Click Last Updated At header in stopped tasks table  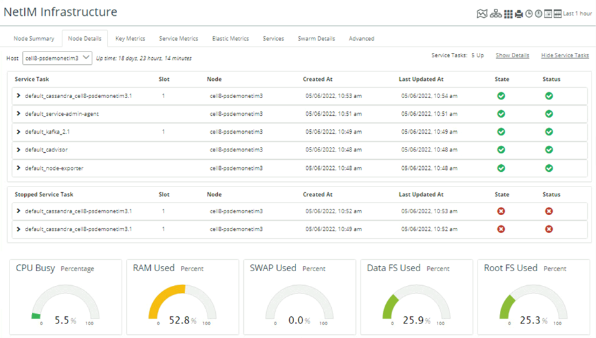click(x=421, y=194)
